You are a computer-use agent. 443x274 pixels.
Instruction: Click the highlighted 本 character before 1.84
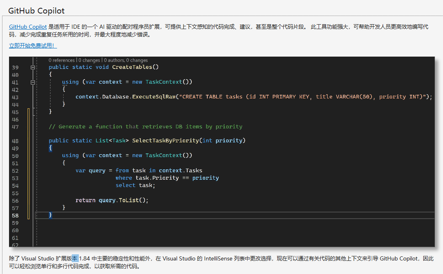tap(75, 258)
